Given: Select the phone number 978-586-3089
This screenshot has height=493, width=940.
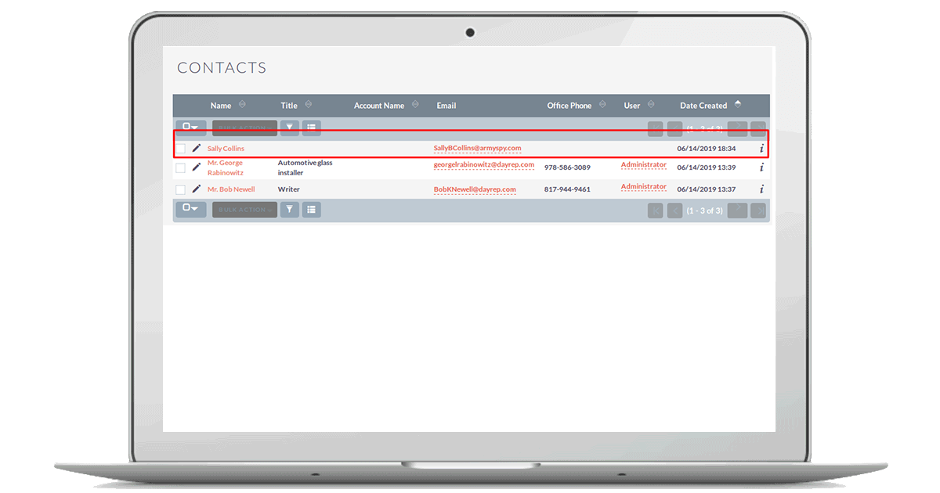Looking at the screenshot, I should tap(567, 167).
